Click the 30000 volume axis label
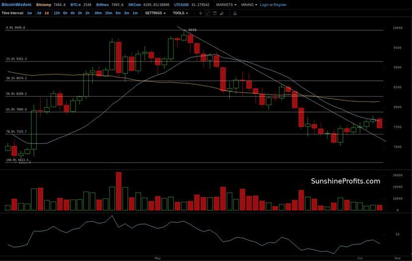This screenshot has height=261, width=412. click(x=398, y=175)
